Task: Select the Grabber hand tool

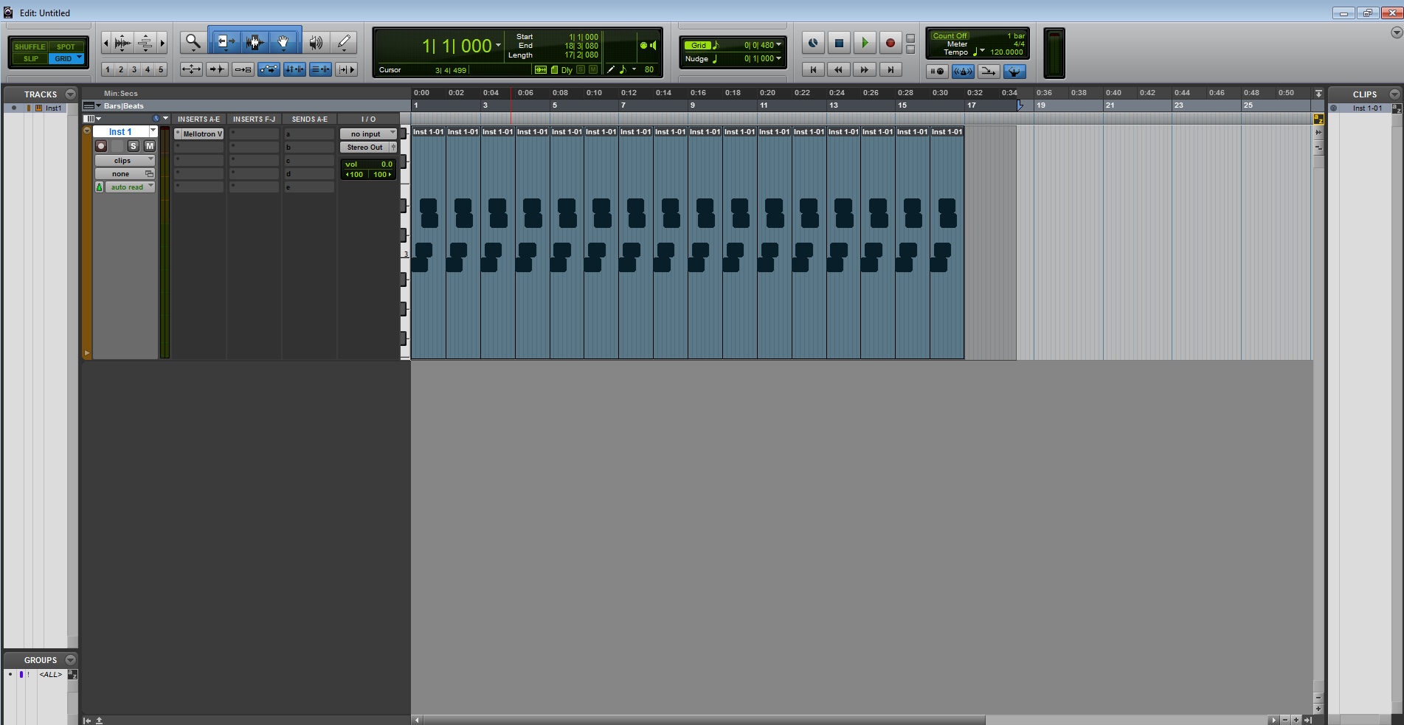Action: pyautogui.click(x=284, y=42)
